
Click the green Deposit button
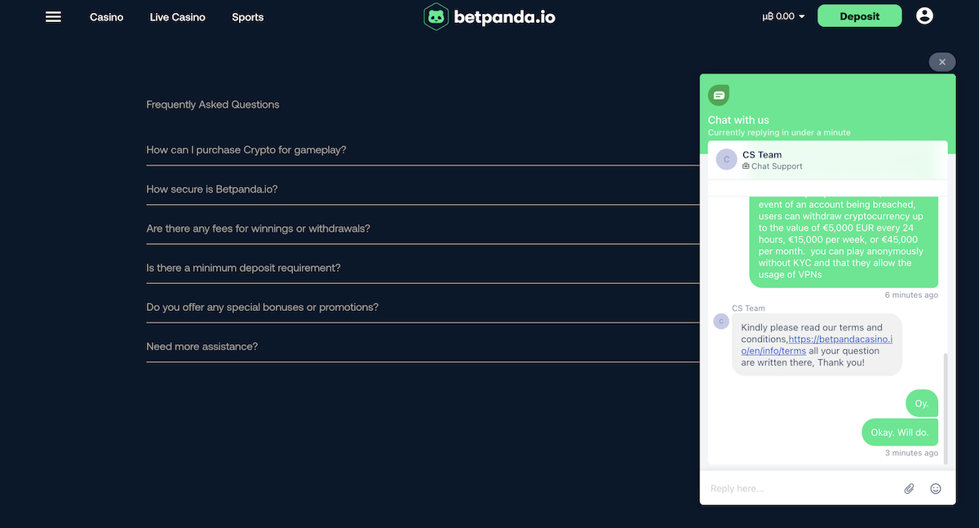click(x=859, y=15)
